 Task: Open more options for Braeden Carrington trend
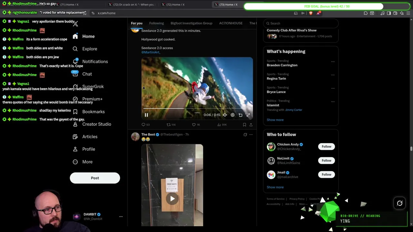[x=333, y=62]
